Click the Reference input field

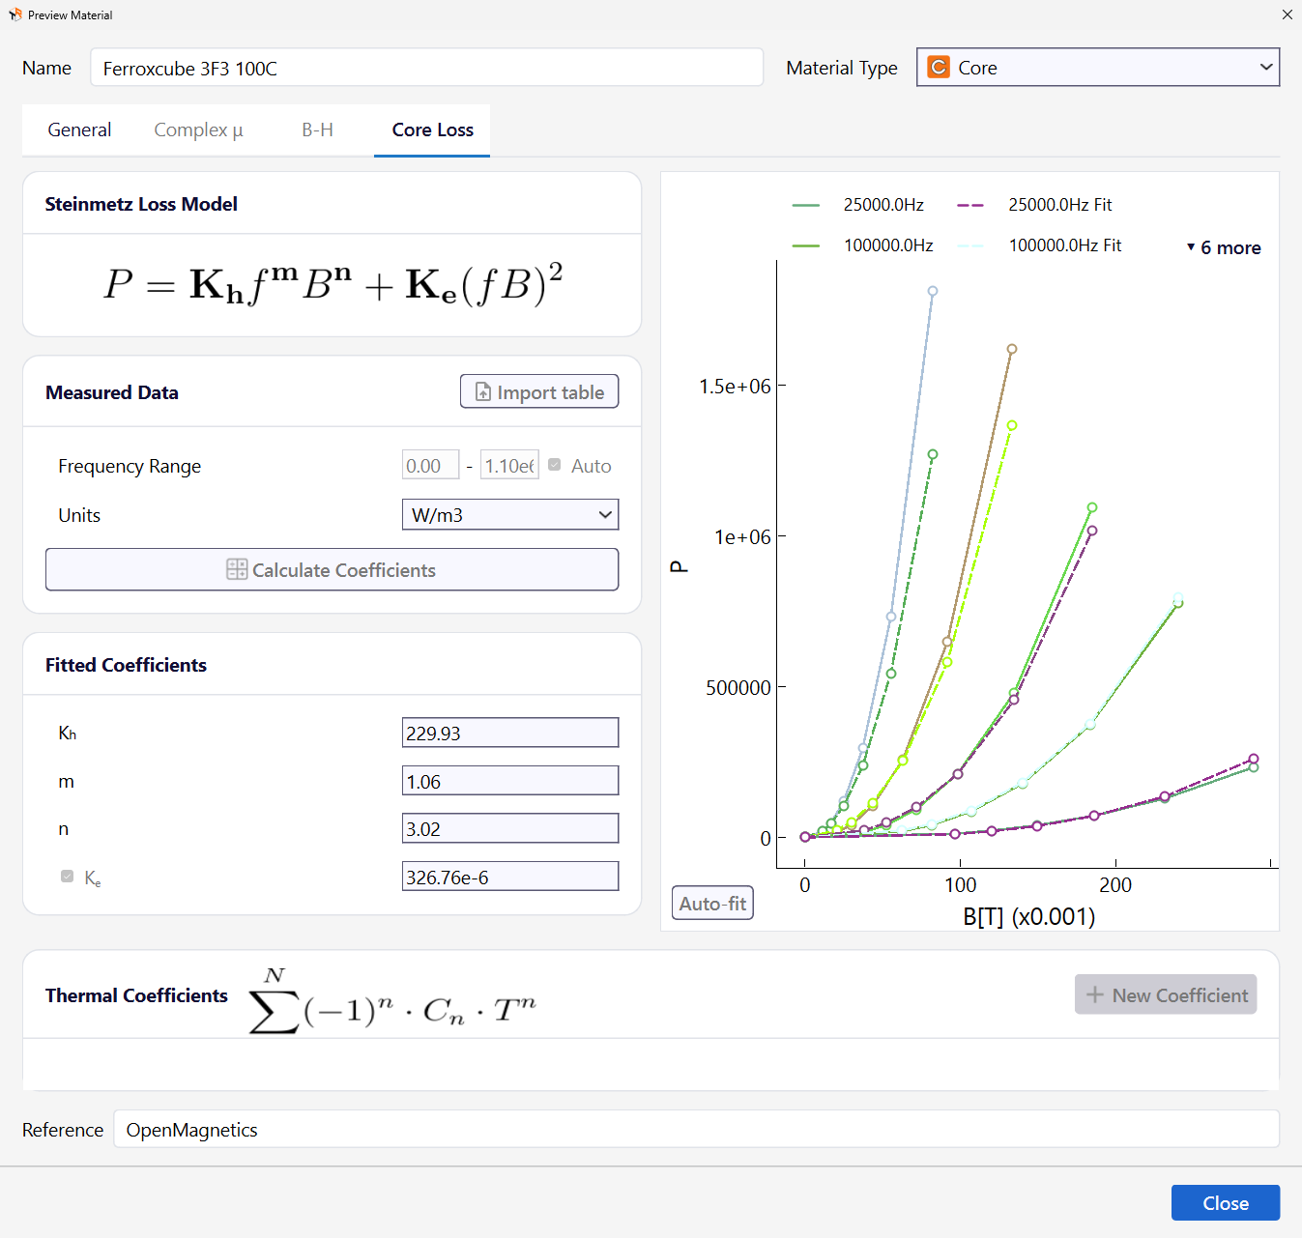click(x=696, y=1129)
